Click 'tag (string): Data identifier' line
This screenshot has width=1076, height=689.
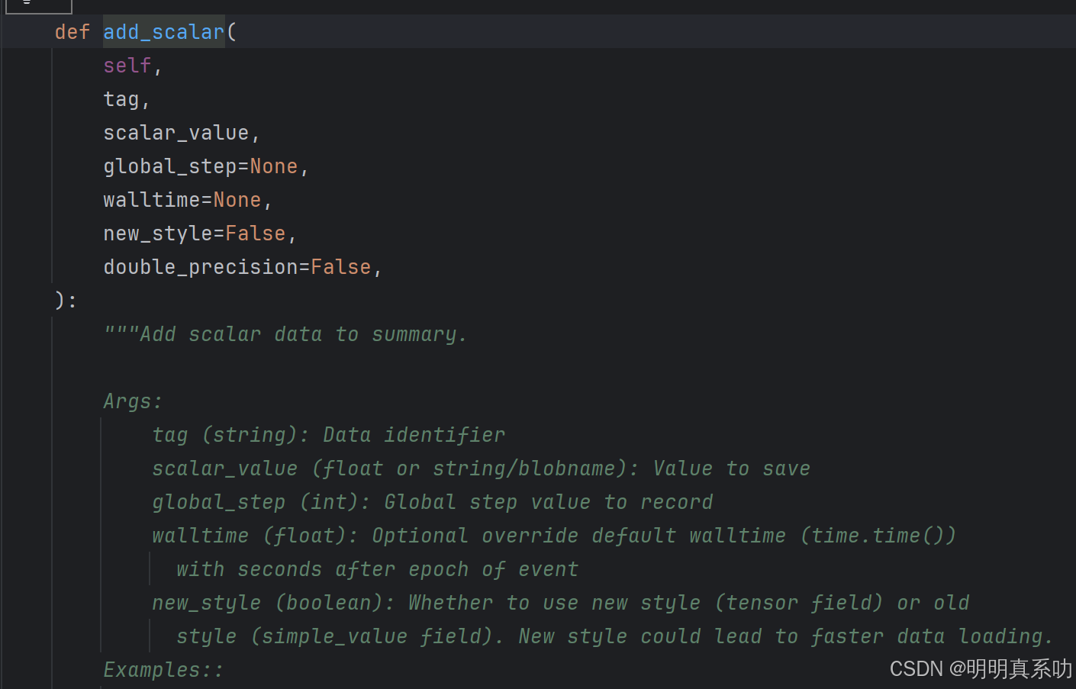[329, 435]
